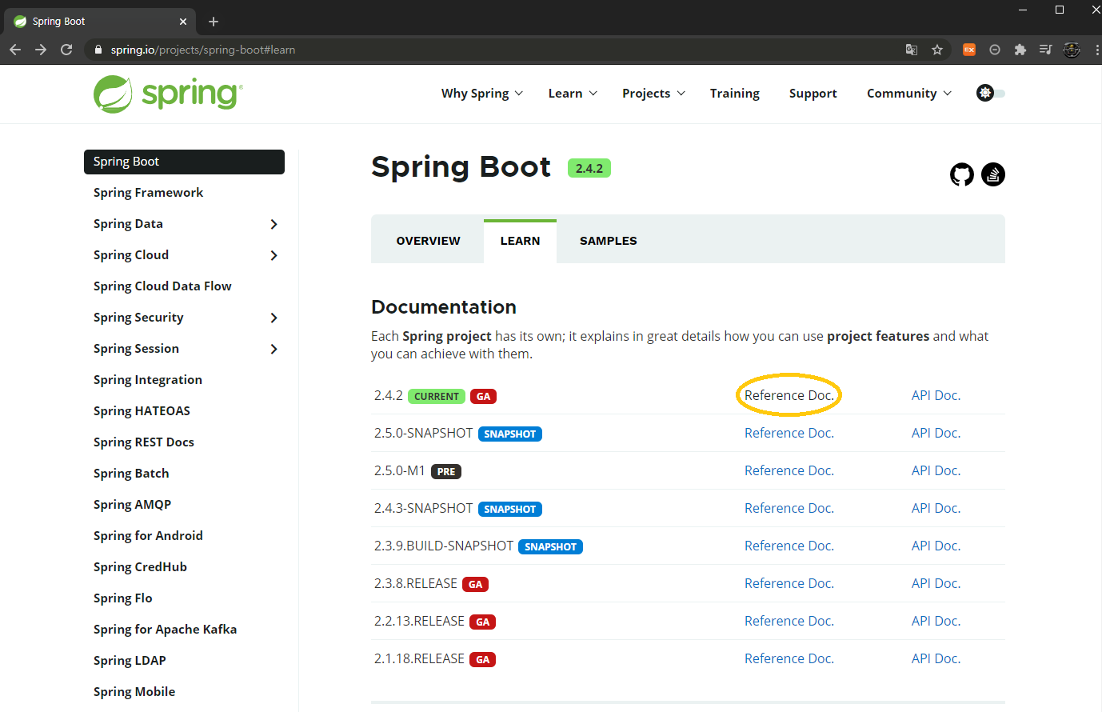Screen dimensions: 1102x712
Task: Open Spring for Android project
Action: (x=148, y=536)
